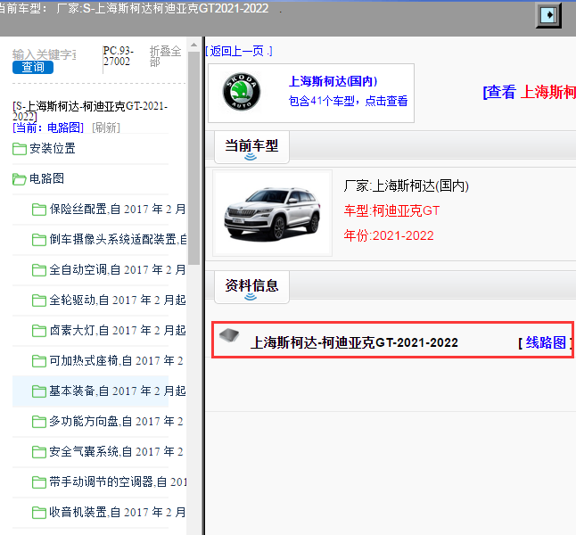Collapse 电路图 tree item
This screenshot has width=576, height=535.
click(x=46, y=178)
